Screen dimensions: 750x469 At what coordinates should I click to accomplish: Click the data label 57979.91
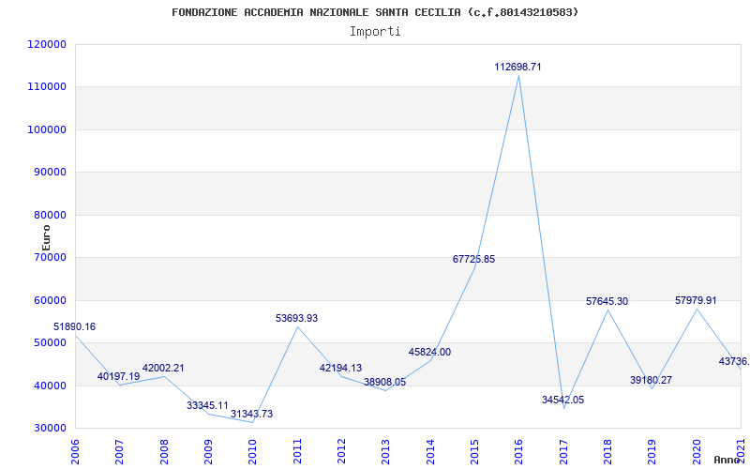point(696,300)
